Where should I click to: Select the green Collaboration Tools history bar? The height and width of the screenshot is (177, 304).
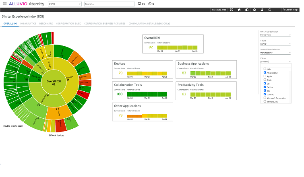147,94
